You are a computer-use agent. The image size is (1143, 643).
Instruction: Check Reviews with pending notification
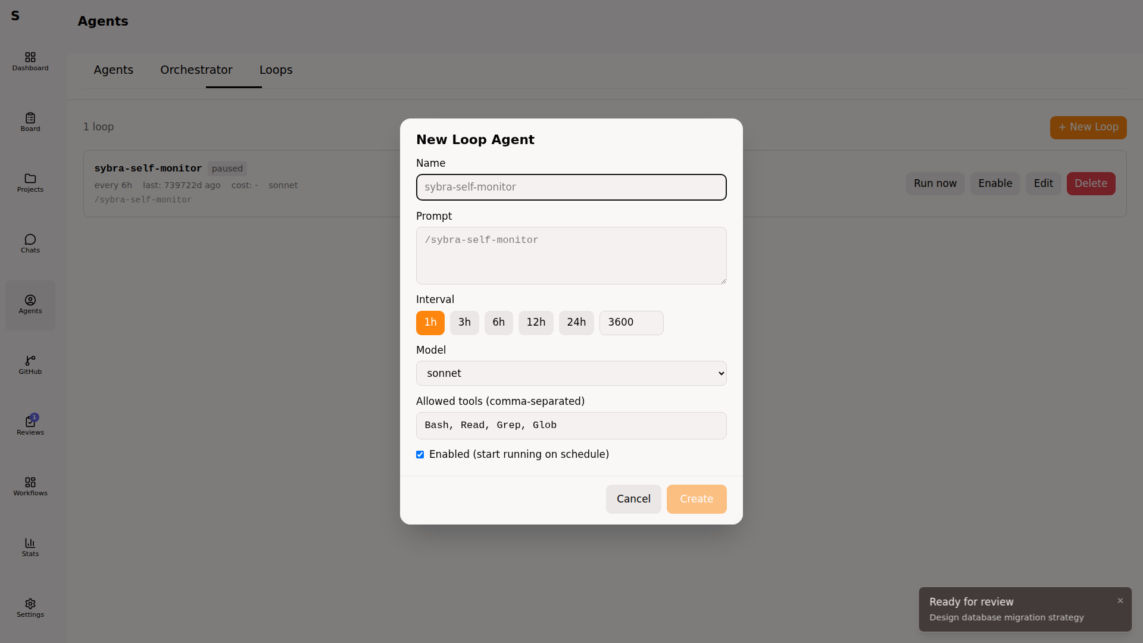point(30,424)
